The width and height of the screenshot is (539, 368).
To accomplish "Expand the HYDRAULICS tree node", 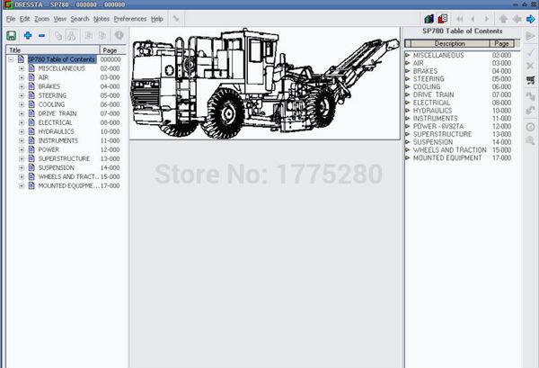I will click(22, 131).
